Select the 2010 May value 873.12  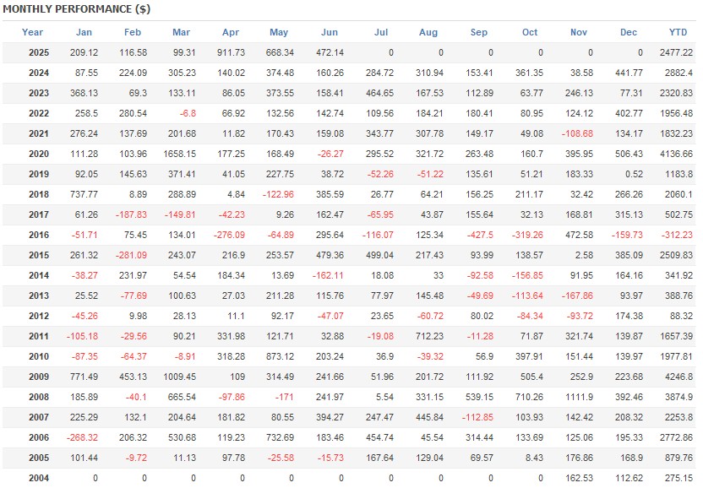click(x=279, y=356)
